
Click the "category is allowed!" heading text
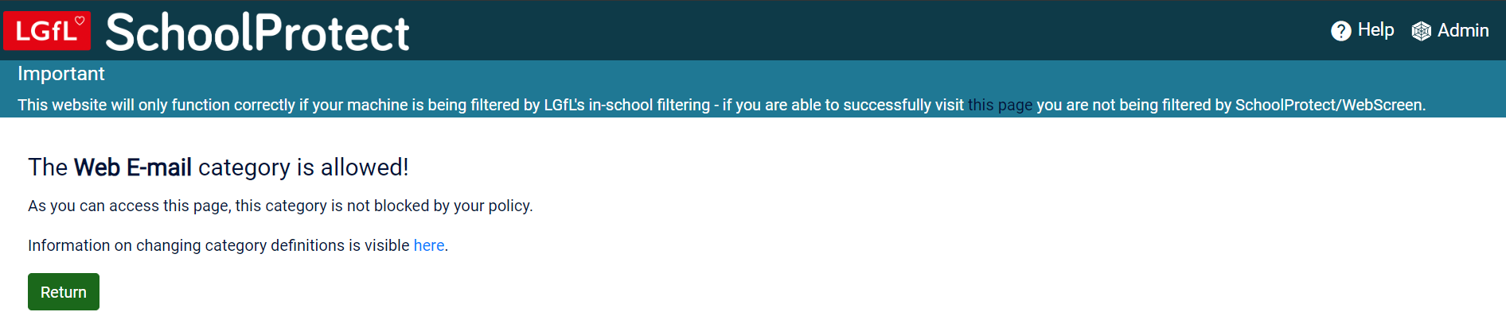(303, 167)
